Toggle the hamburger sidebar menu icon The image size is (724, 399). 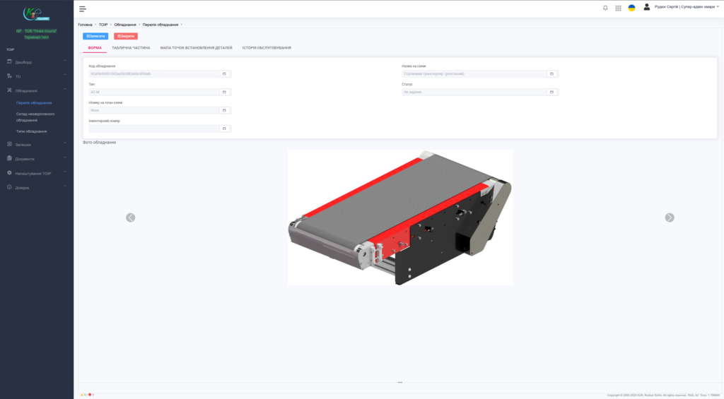83,8
